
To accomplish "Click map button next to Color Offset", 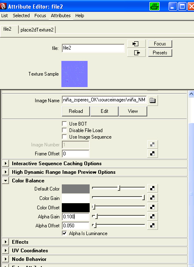I will (x=152, y=207).
